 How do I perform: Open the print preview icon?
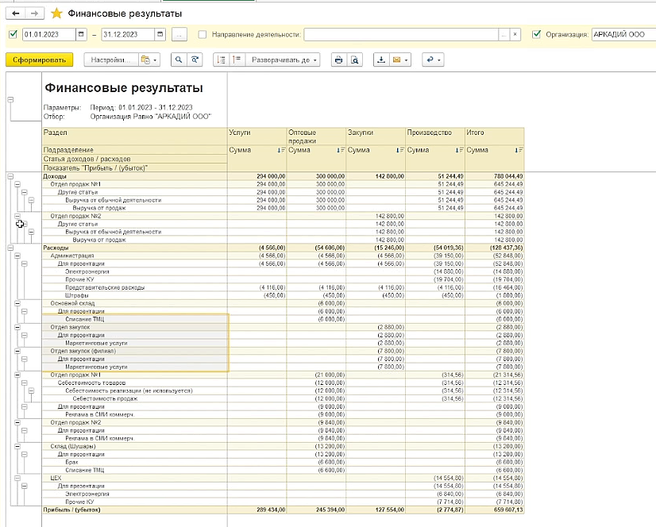tap(355, 60)
